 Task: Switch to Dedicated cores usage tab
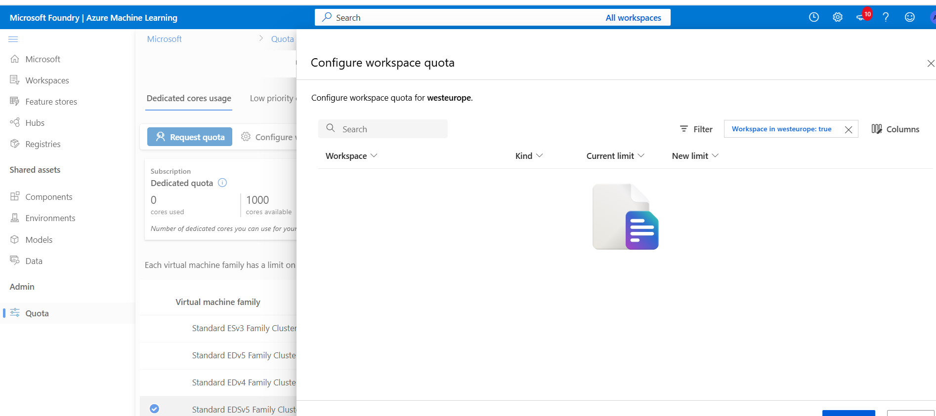click(189, 98)
